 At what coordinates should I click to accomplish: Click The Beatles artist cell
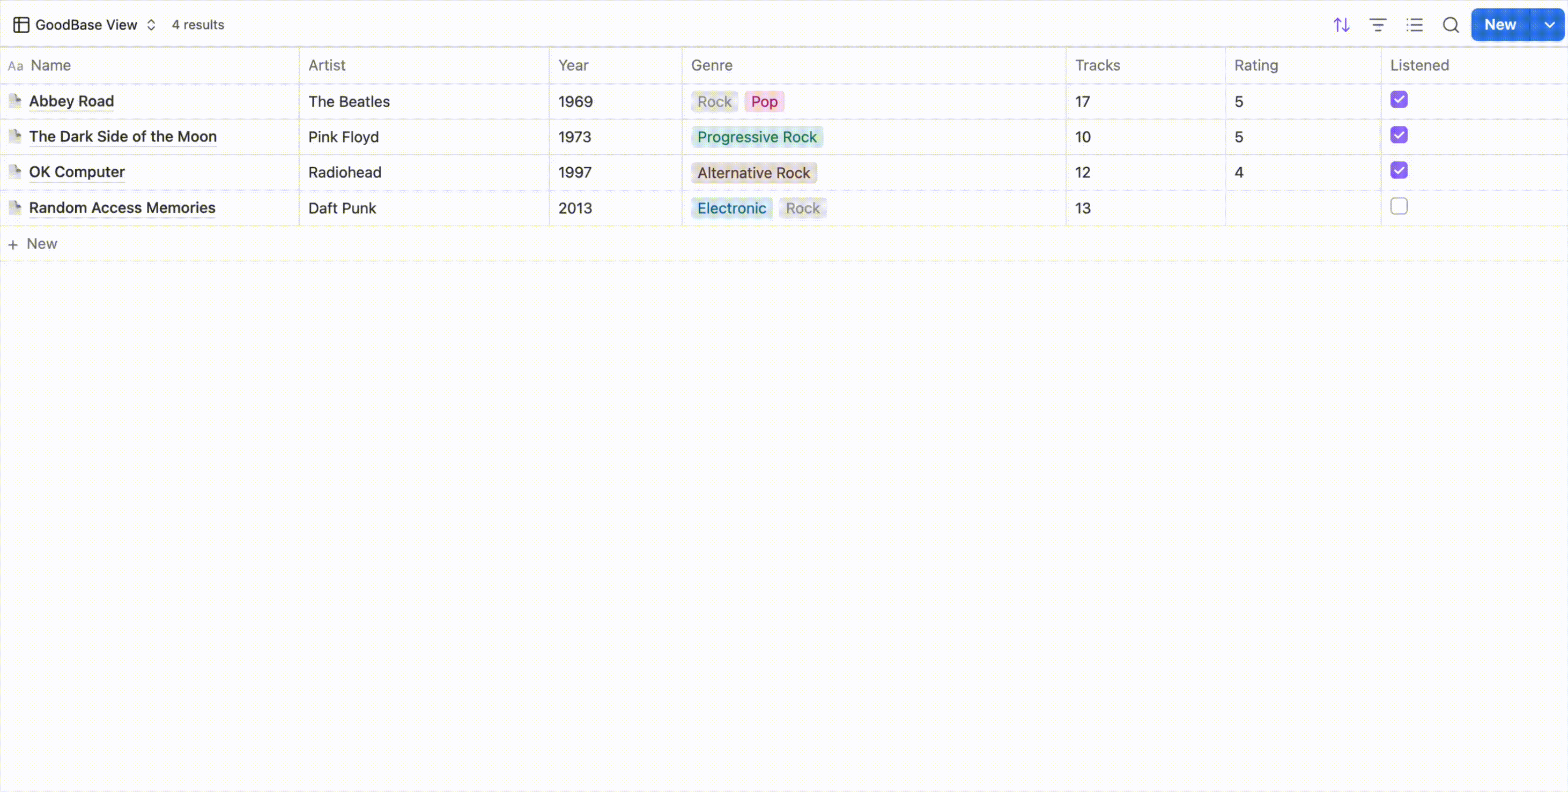[x=424, y=102]
